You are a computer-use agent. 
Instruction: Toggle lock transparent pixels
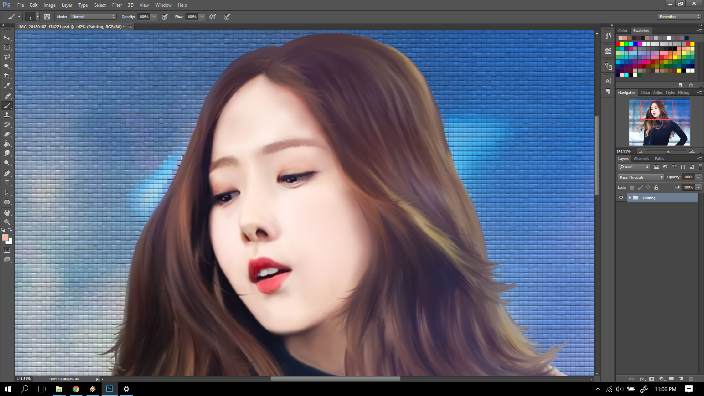click(x=632, y=187)
